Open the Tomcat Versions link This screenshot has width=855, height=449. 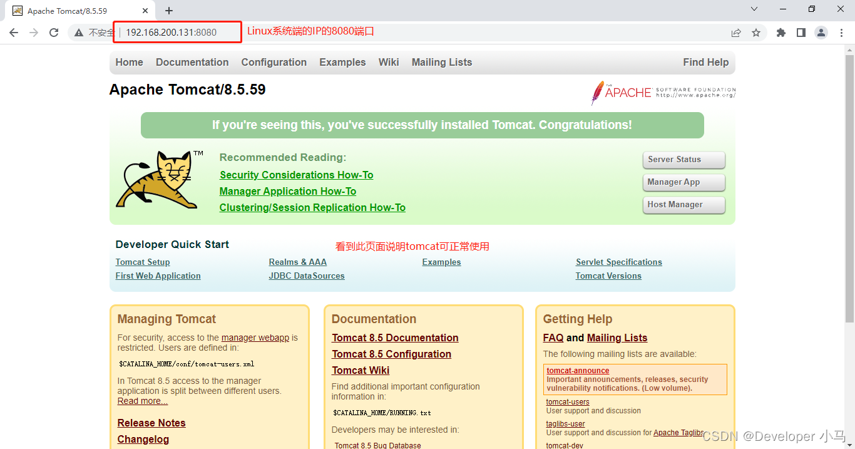coord(608,276)
